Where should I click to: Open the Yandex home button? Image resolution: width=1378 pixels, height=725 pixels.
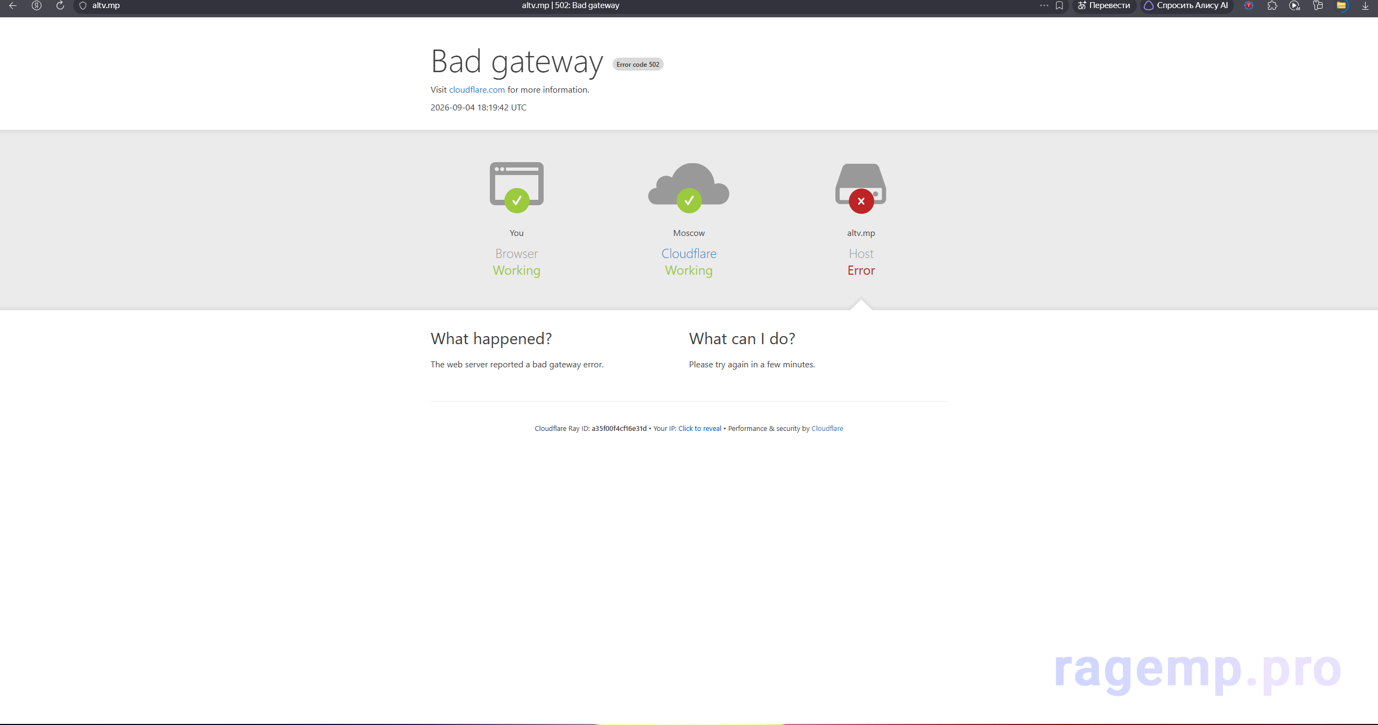click(37, 5)
